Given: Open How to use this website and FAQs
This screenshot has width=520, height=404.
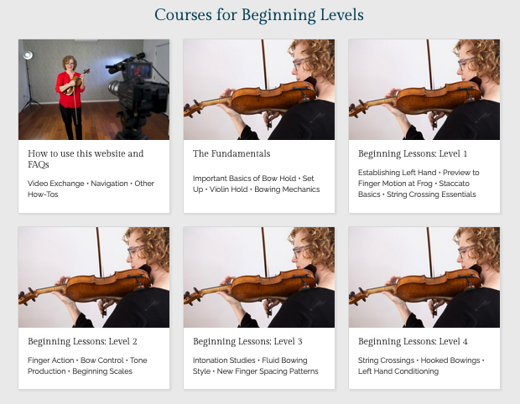Looking at the screenshot, I should 86,158.
